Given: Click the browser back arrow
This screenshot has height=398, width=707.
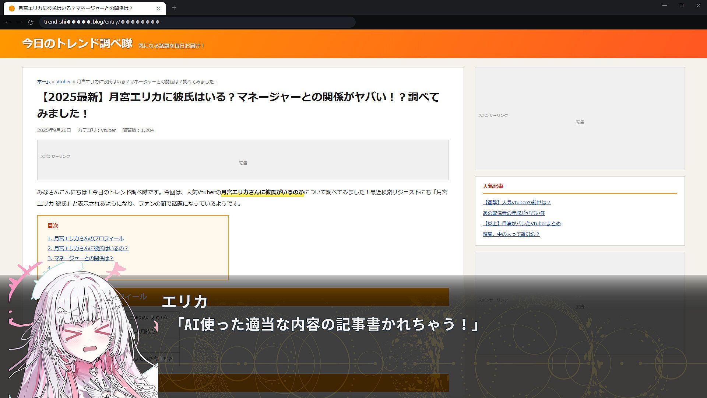Looking at the screenshot, I should (8, 22).
